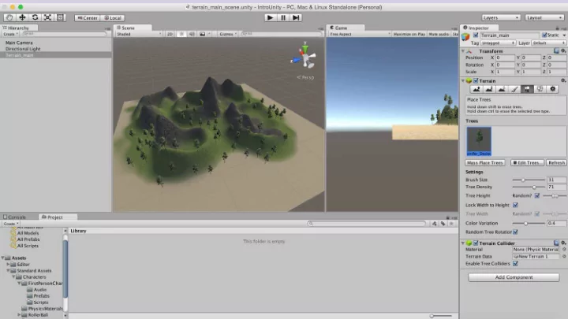Start Play mode
568x319 pixels.
click(x=270, y=17)
